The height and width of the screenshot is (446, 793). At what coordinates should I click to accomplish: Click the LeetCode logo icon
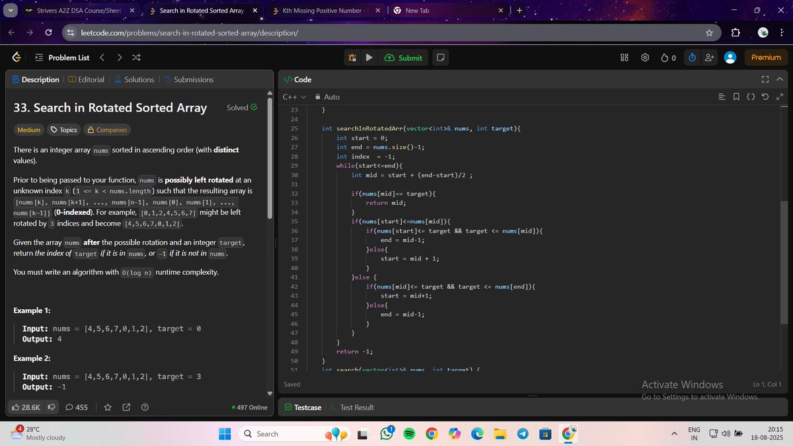tap(16, 57)
